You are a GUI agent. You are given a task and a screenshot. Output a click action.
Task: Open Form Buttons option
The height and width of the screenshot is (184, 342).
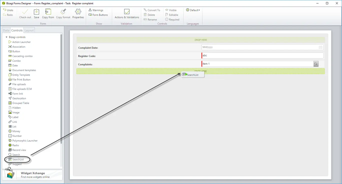coord(98,15)
